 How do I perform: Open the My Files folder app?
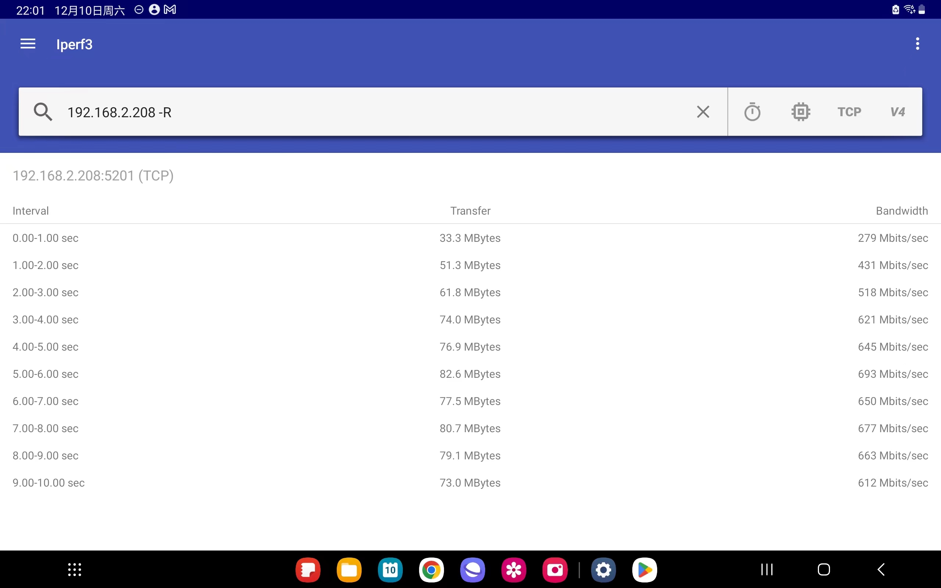click(x=349, y=570)
